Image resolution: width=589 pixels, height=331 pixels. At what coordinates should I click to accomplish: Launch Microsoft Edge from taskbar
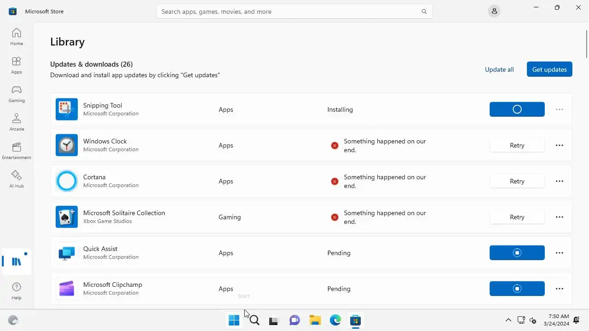(335, 320)
